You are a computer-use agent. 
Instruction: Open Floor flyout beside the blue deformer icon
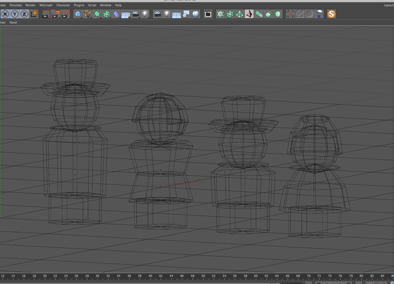126,14
